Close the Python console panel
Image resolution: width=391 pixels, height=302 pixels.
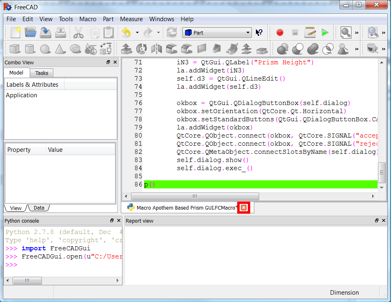click(x=119, y=221)
